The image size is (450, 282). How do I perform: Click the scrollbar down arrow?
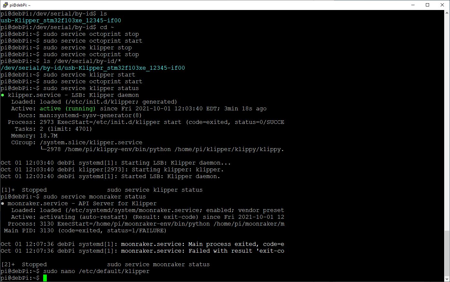(447, 279)
